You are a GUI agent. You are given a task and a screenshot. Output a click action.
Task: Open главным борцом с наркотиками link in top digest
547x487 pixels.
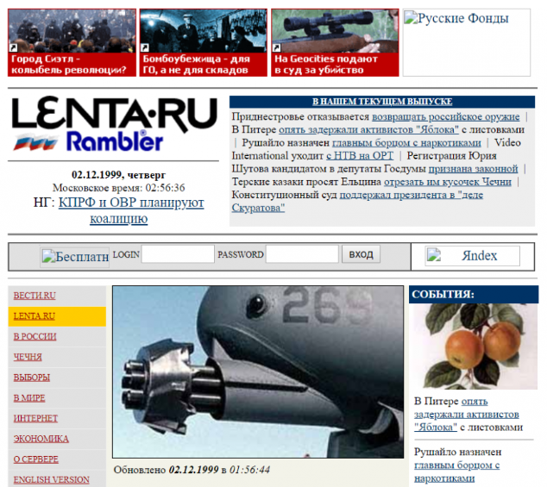click(406, 143)
